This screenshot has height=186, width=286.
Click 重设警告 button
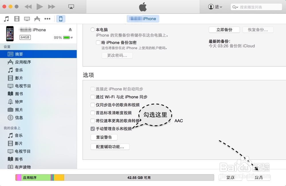pos(104,137)
